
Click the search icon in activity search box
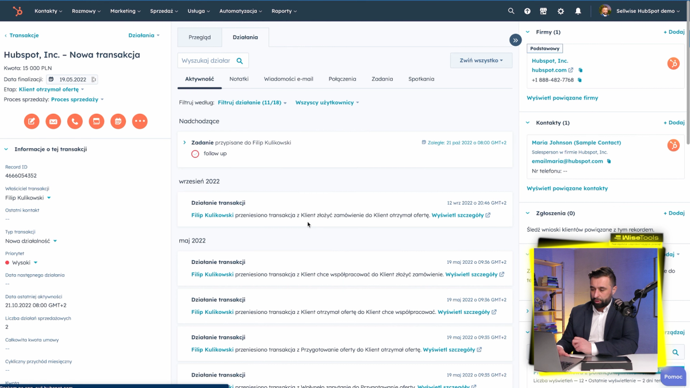point(240,60)
